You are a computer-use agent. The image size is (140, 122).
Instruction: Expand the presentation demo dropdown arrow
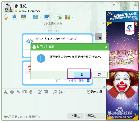[x=29, y=17]
